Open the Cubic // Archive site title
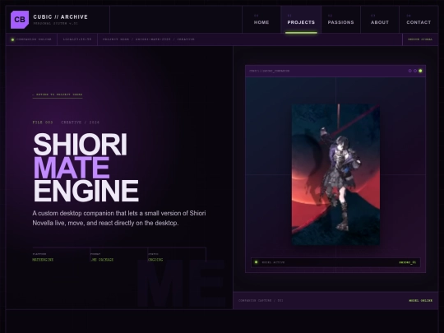444x333 pixels. [60, 17]
